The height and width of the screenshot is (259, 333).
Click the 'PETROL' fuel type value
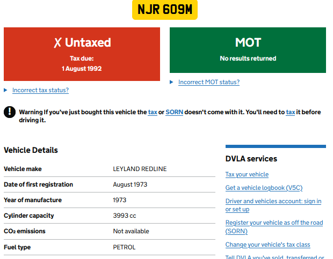pyautogui.click(x=124, y=247)
